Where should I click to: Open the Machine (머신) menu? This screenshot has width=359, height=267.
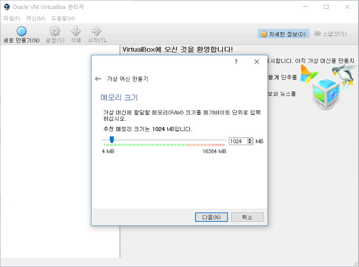(36, 18)
